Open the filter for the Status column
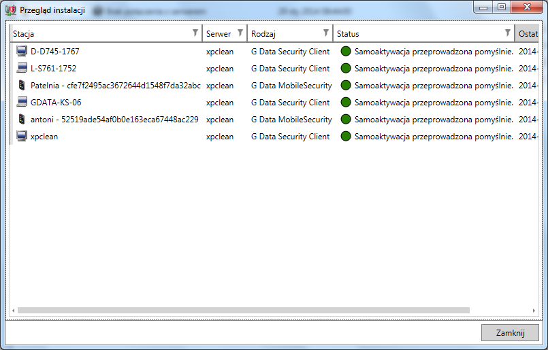 tap(507, 33)
